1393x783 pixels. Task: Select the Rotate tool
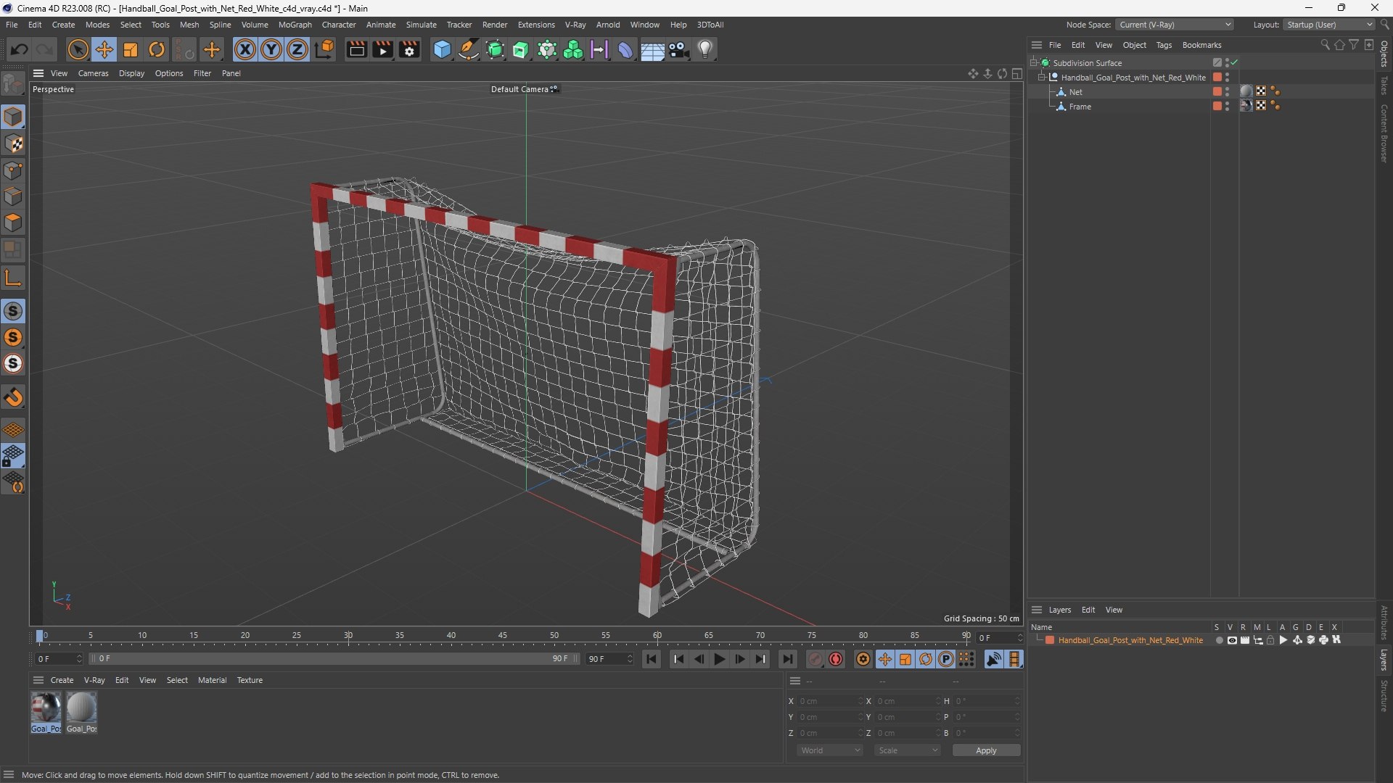point(157,49)
